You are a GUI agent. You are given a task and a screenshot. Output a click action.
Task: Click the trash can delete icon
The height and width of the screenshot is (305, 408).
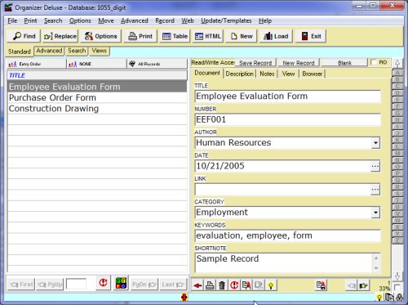click(x=222, y=285)
